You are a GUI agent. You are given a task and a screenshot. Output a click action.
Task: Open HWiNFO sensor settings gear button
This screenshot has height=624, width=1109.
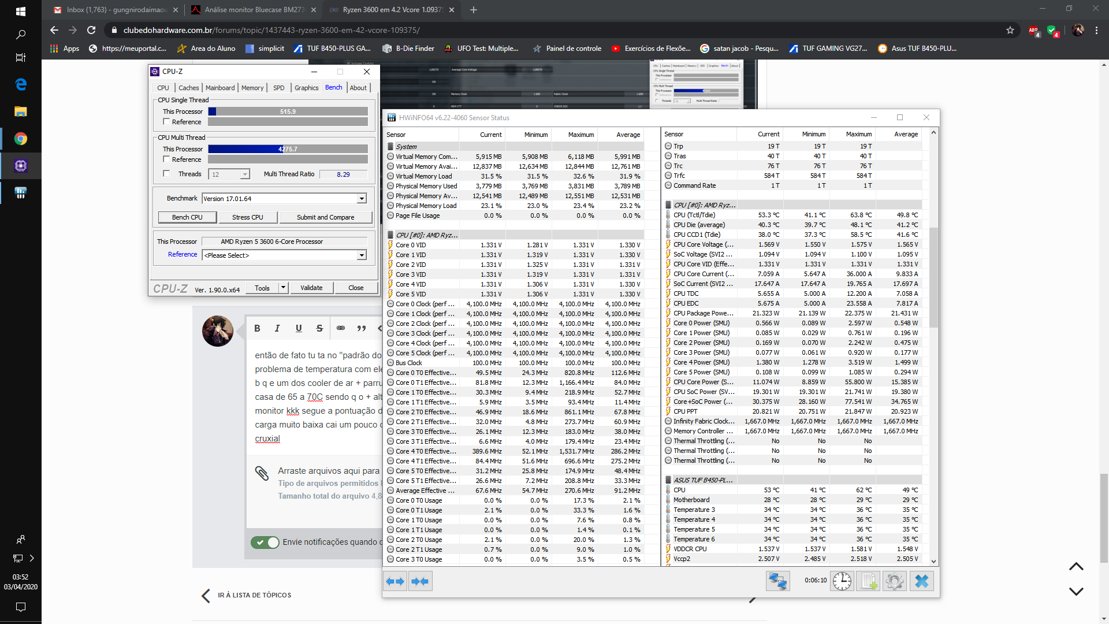(x=894, y=581)
